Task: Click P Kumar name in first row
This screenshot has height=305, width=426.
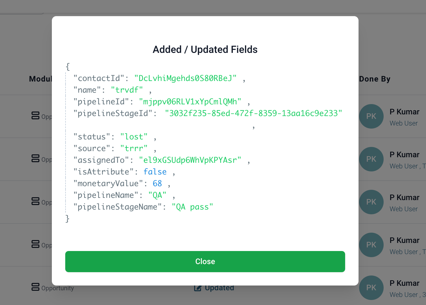Action: [x=405, y=112]
